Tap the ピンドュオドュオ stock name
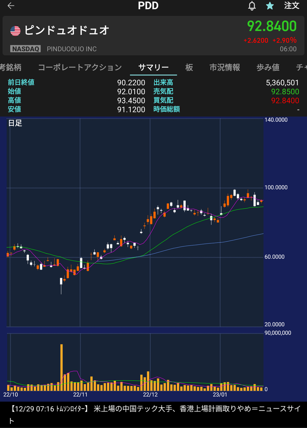 pyautogui.click(x=67, y=30)
